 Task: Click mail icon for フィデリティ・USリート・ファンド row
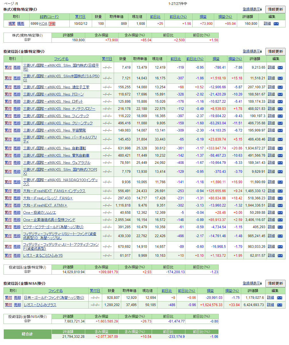click(x=280, y=236)
